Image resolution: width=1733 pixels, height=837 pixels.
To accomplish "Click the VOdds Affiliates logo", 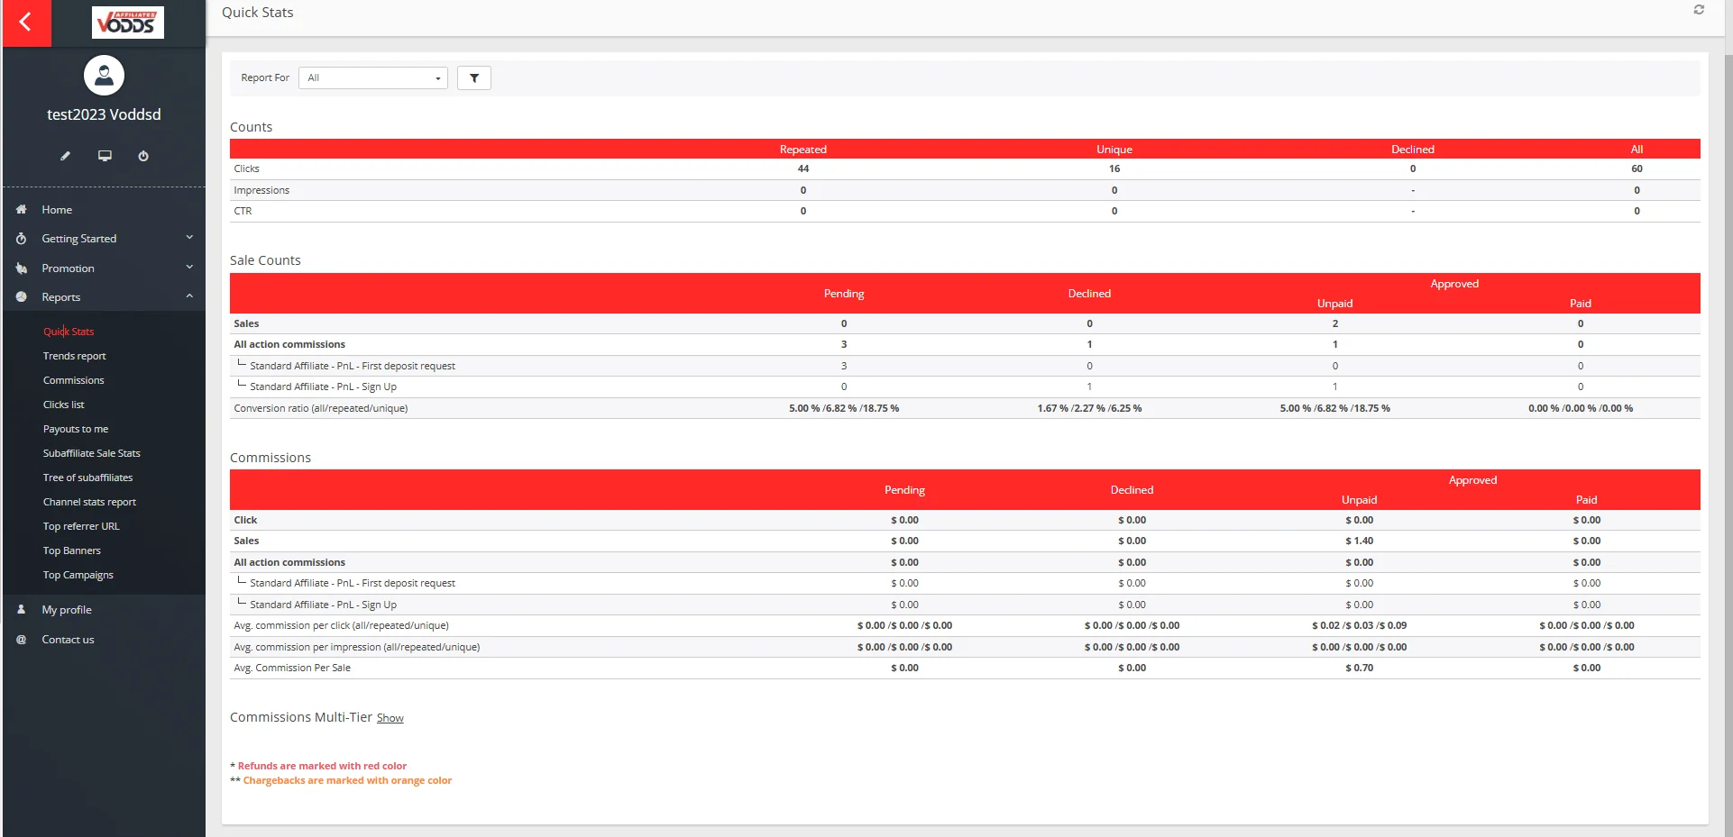I will coord(128,23).
